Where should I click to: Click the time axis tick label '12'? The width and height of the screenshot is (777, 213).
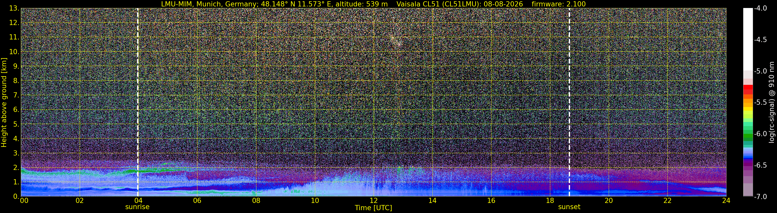[373, 201]
